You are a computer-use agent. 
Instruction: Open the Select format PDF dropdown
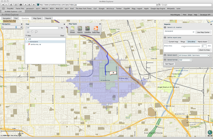pyautogui.click(x=185, y=60)
